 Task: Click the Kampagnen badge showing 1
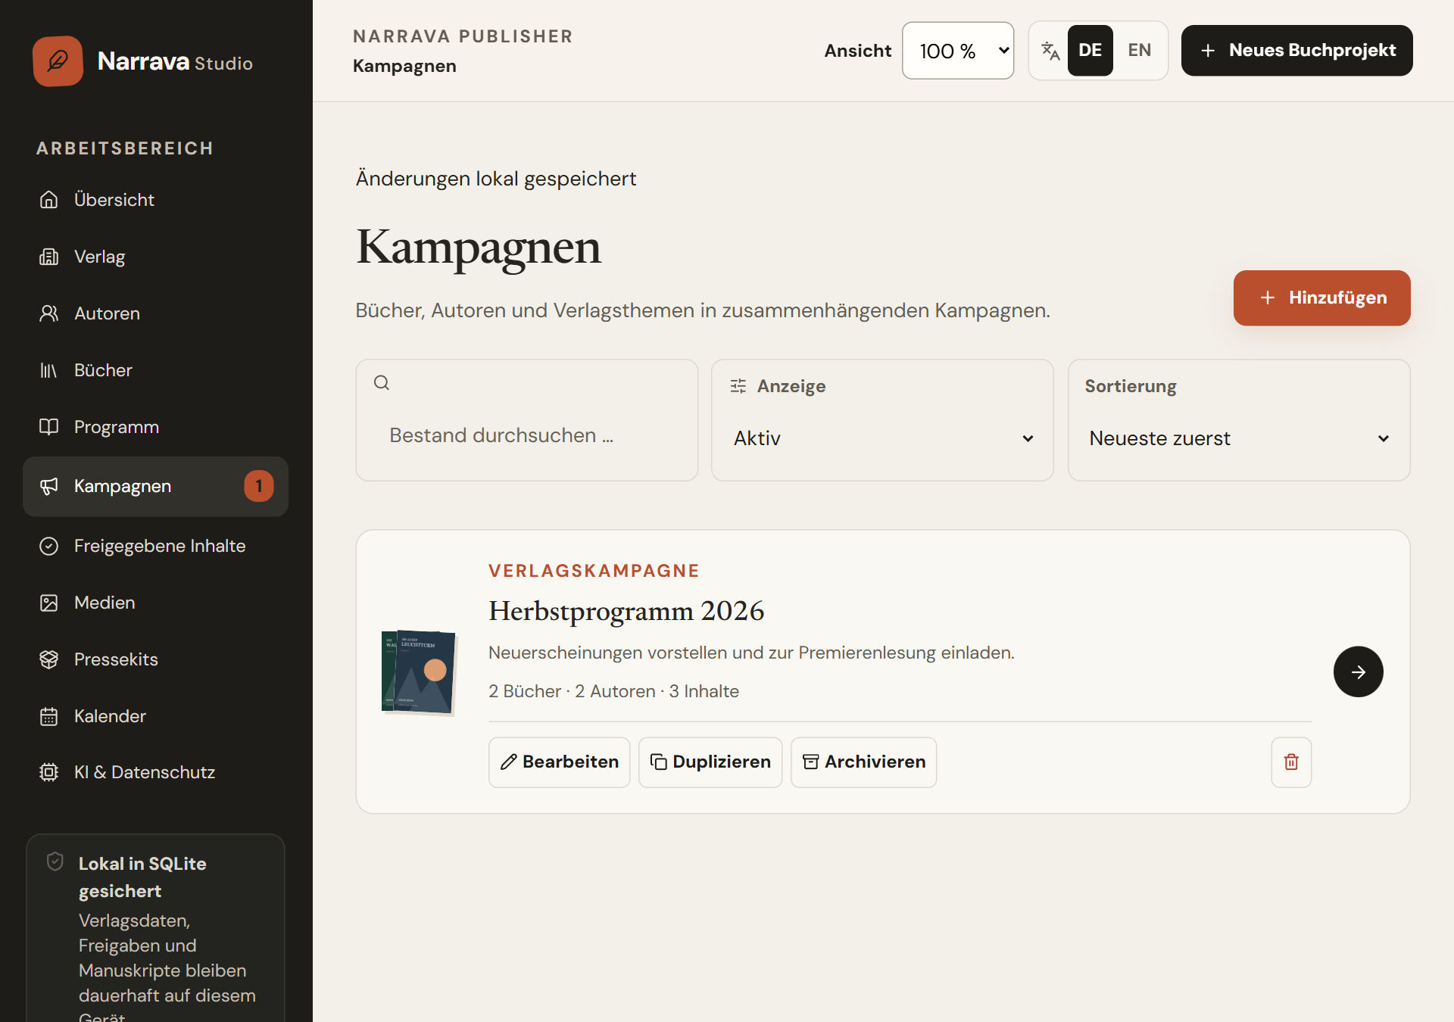pyautogui.click(x=258, y=486)
